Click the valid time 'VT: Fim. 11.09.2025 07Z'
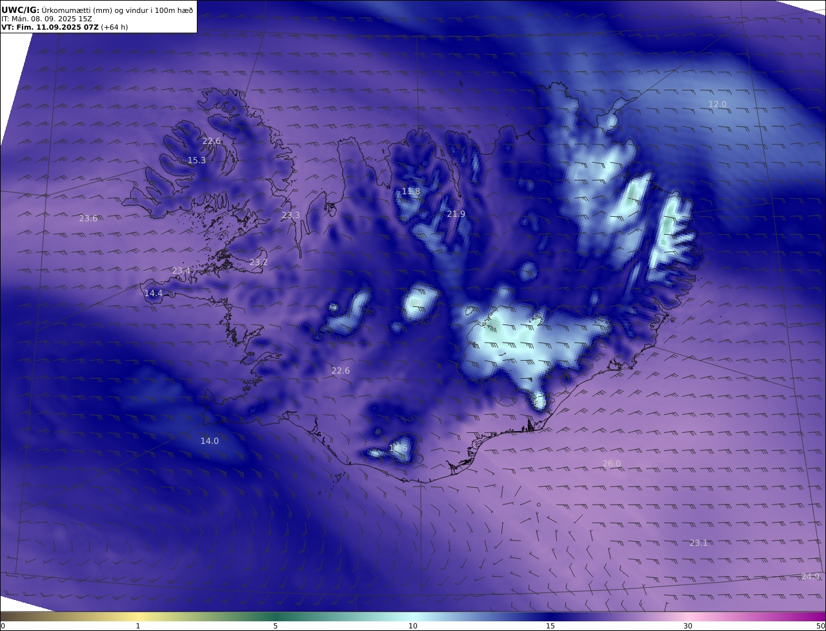 pos(50,28)
